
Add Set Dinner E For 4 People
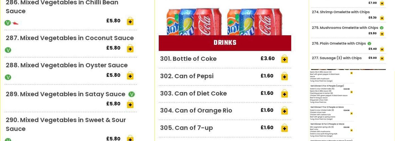click(x=352, y=92)
